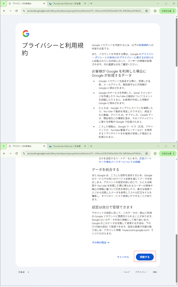Click the 同意する button

pyautogui.click(x=145, y=257)
